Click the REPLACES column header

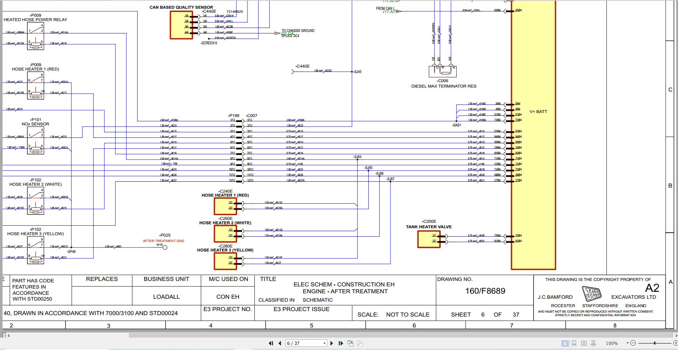102,279
